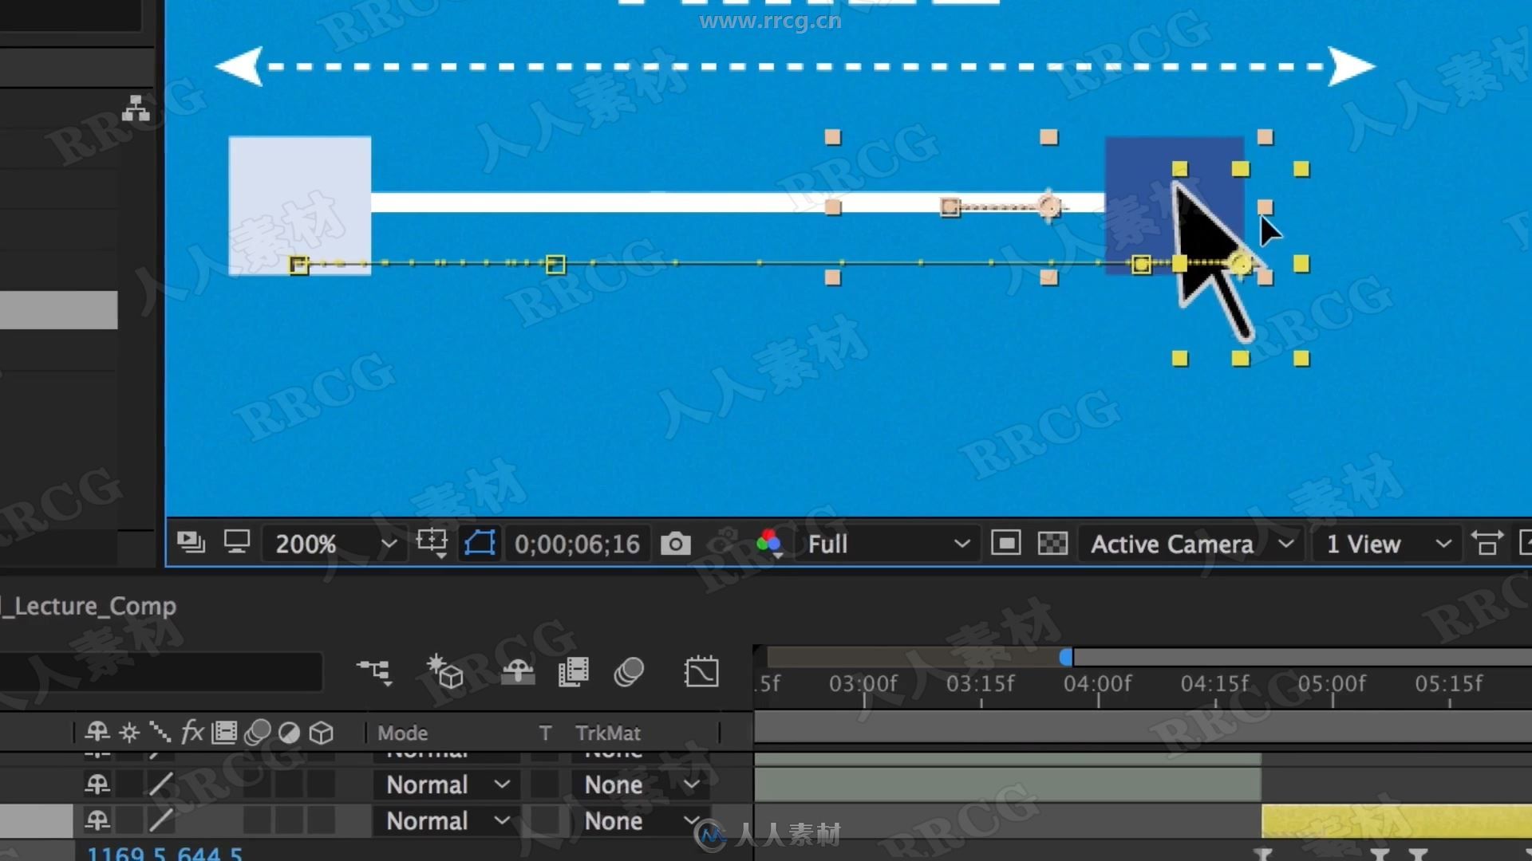Click the Motion Blur column header icon
1532x861 pixels.
click(257, 732)
